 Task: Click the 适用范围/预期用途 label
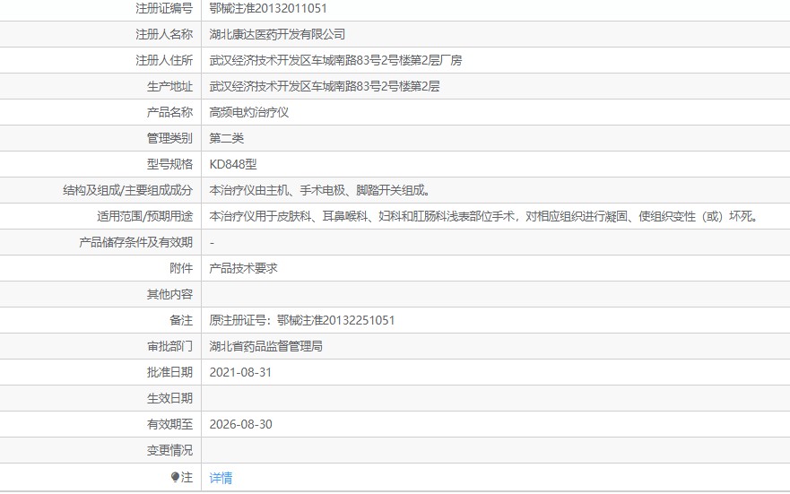(145, 217)
